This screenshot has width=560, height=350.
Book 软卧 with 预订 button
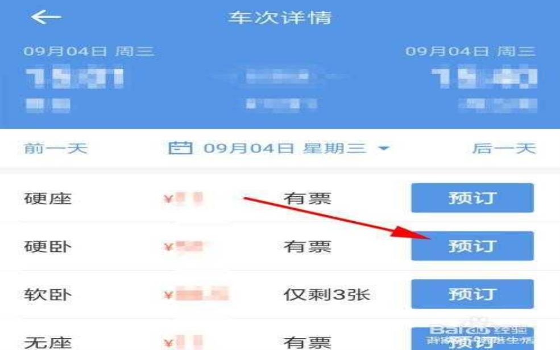coord(472,294)
